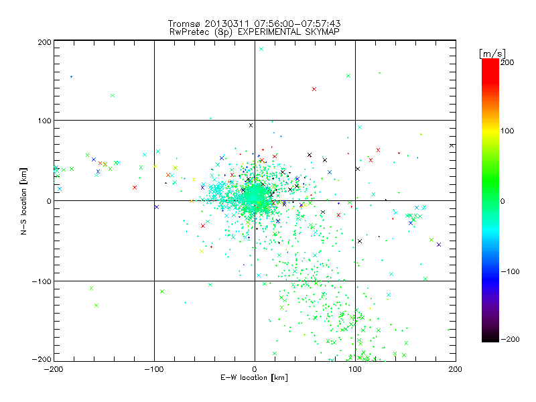Click the '[m/s]' colorbar unit label
This screenshot has width=536, height=402.
pos(492,54)
